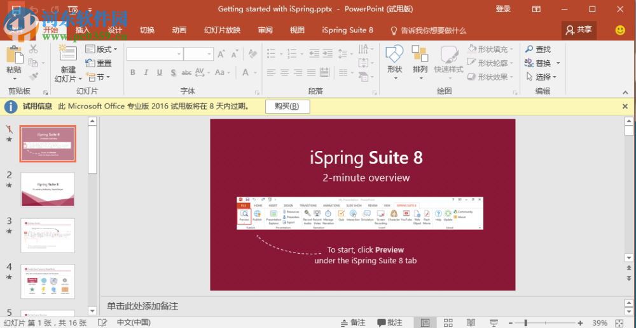Image resolution: width=636 pixels, height=328 pixels.
Task: Toggle Bold formatting
Action: click(x=133, y=72)
